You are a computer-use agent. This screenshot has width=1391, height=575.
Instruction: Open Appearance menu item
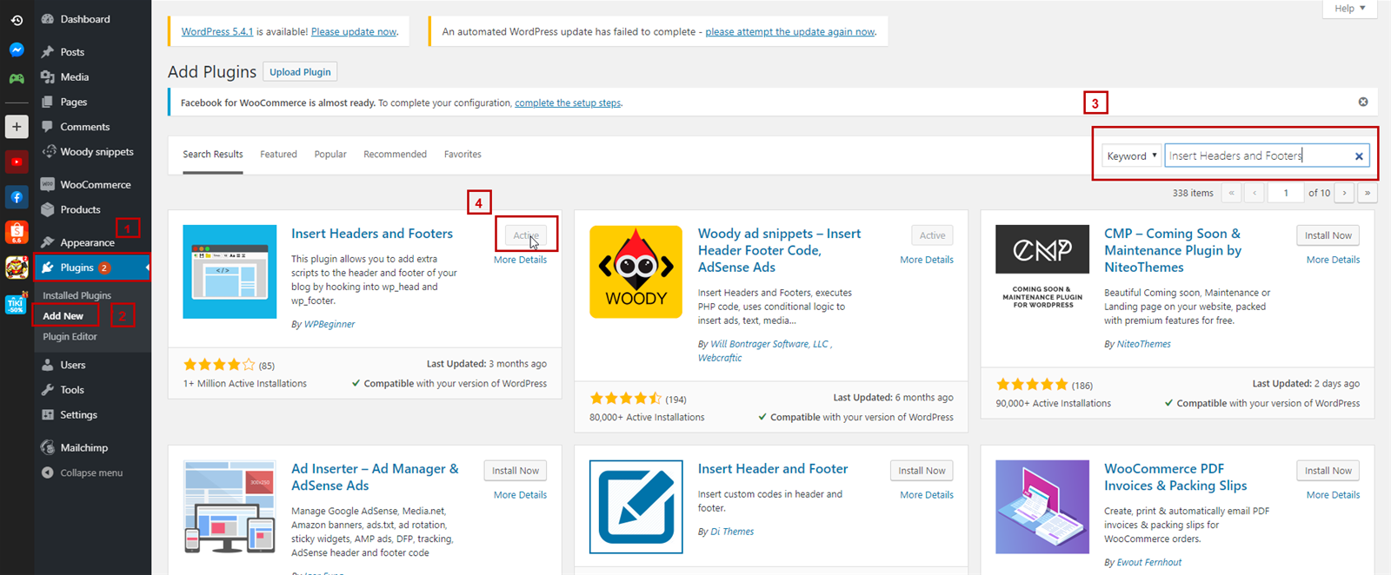[87, 242]
